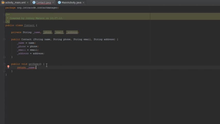Click the underlined return _name statement
The image size is (220, 124).
point(26,68)
